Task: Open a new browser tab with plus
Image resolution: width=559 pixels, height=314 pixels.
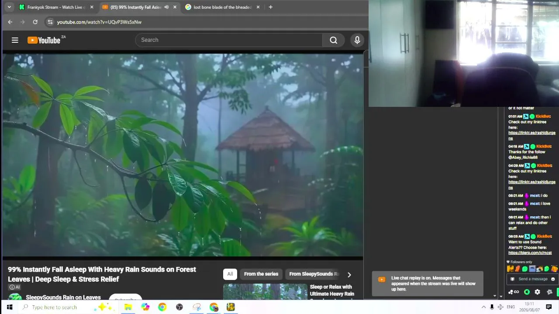Action: click(270, 7)
